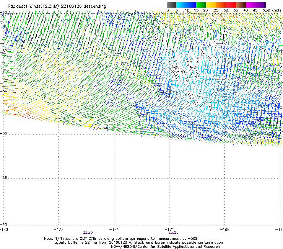Select the legend label '10' under the color bar
Screen dimensions: 283x249
click(187, 10)
